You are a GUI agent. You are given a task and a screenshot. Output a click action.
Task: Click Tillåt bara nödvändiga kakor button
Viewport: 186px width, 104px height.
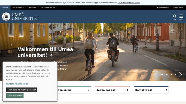[x=22, y=90]
